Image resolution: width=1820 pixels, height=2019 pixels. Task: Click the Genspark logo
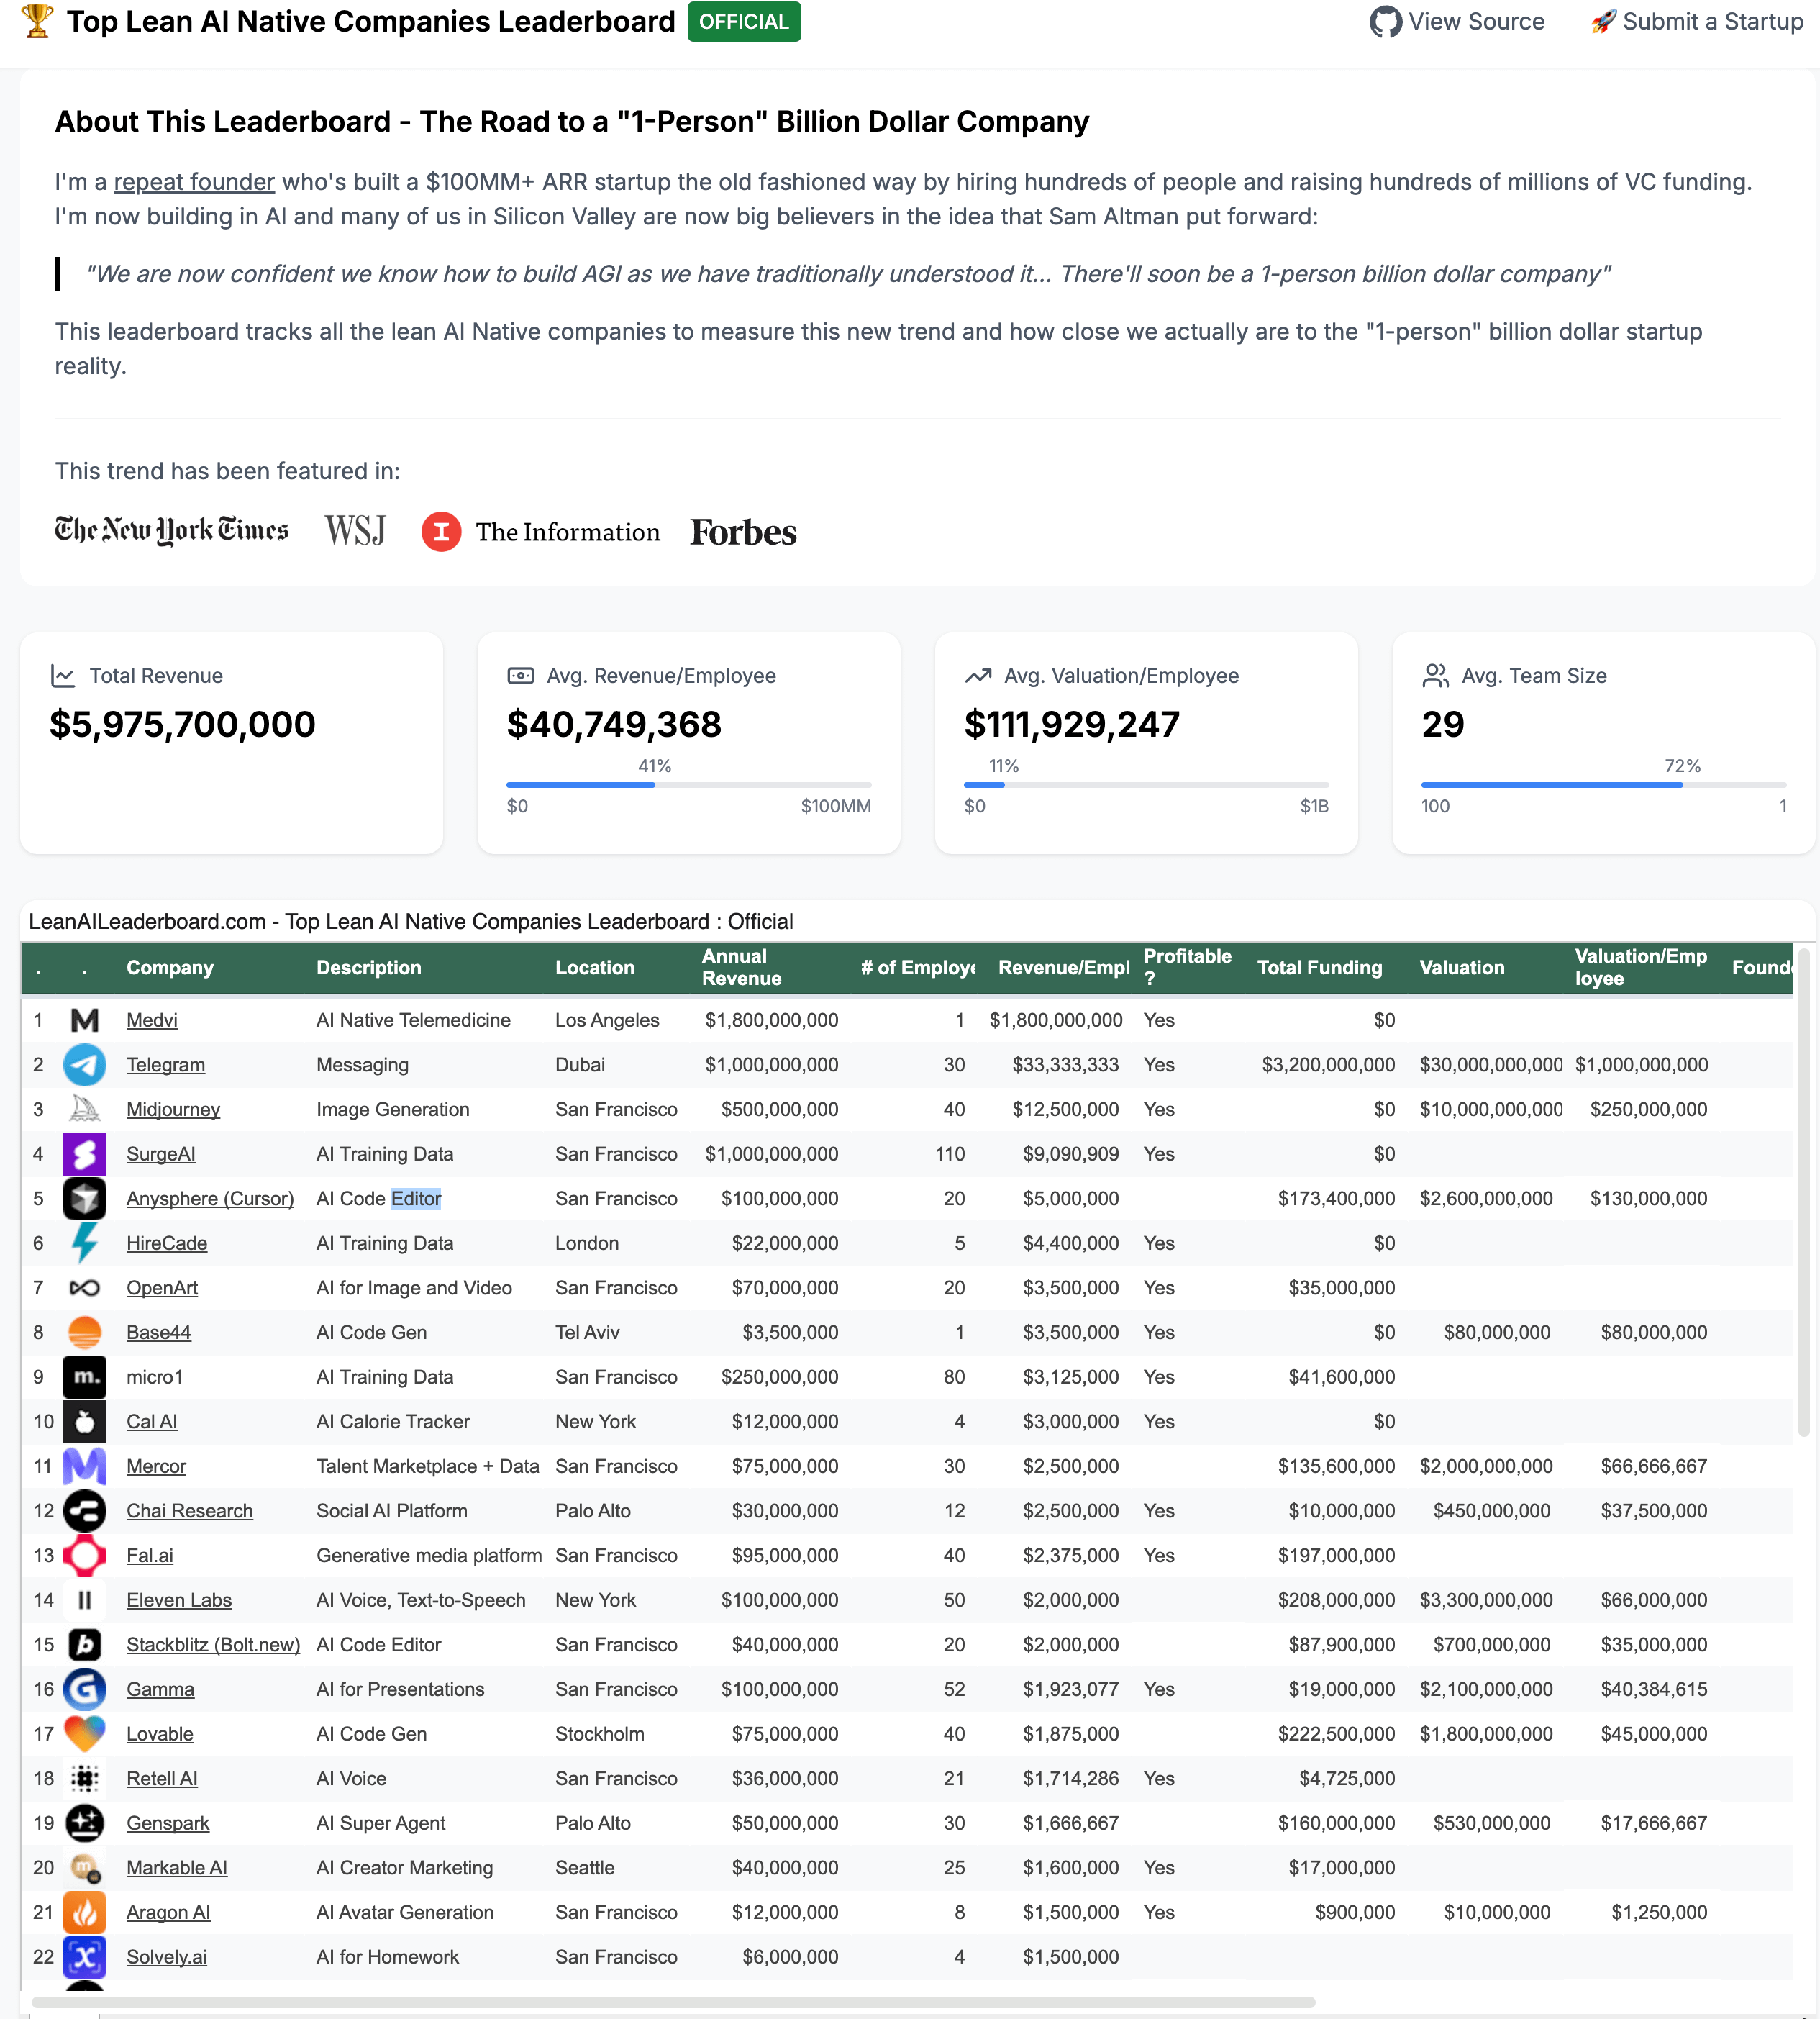85,1823
